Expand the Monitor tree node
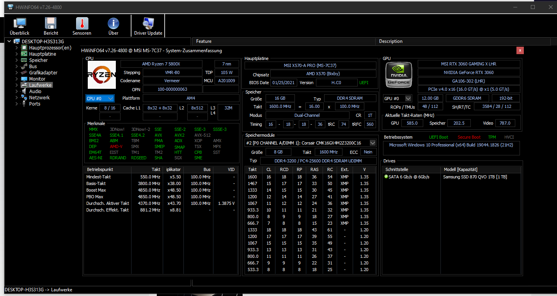This screenshot has height=296, width=557. 16,79
